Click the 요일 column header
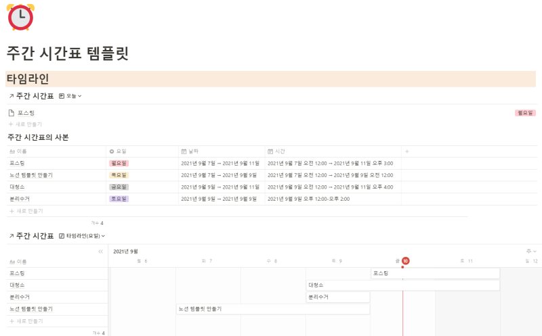 coord(142,151)
